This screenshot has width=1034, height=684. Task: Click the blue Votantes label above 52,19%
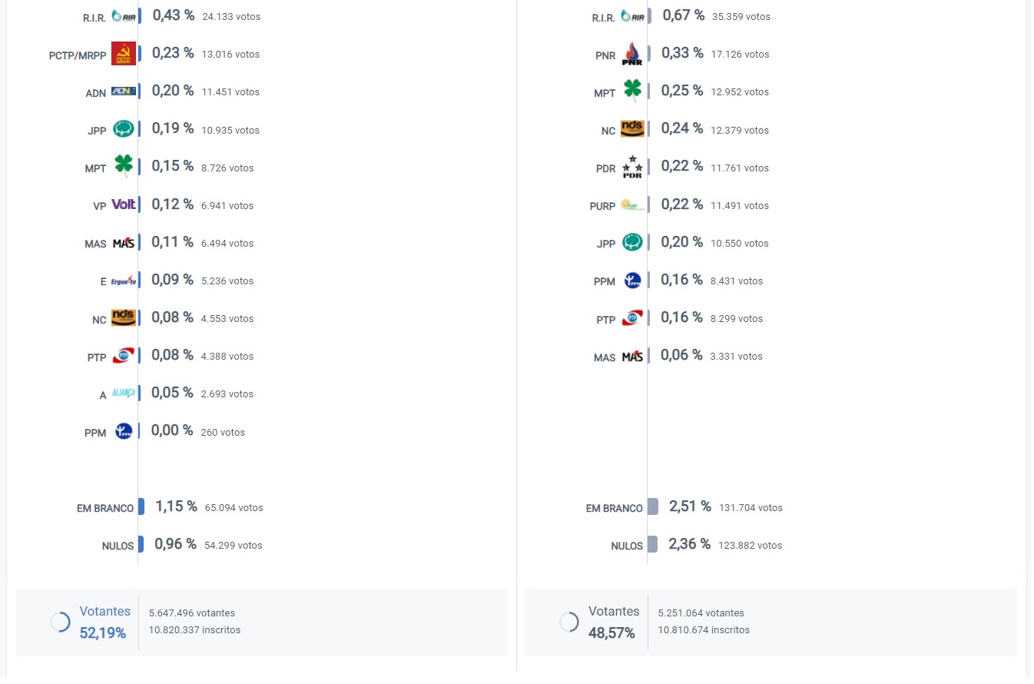[x=104, y=612]
